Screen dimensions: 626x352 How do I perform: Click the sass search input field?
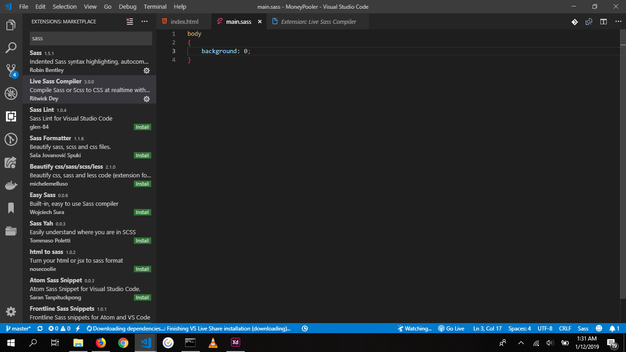tap(90, 38)
